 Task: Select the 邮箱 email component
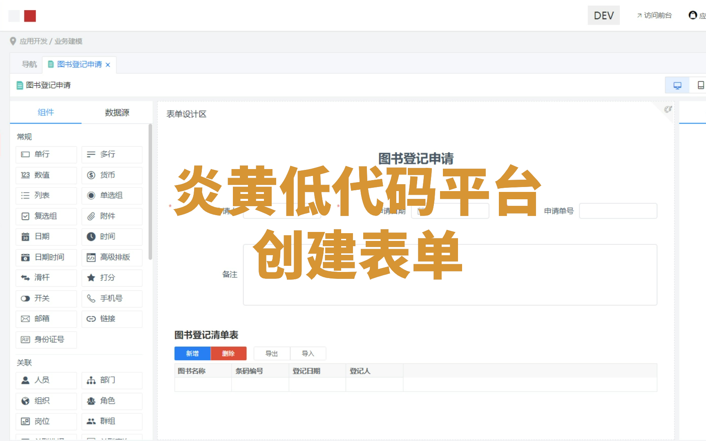coord(46,319)
